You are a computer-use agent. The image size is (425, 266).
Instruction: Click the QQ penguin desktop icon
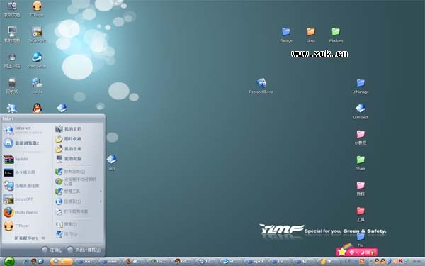37,108
